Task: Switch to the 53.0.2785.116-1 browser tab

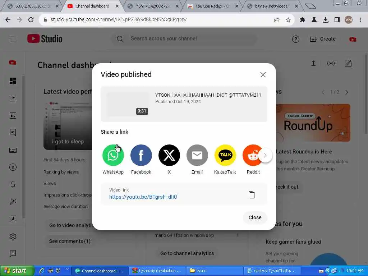Action: [x=33, y=6]
